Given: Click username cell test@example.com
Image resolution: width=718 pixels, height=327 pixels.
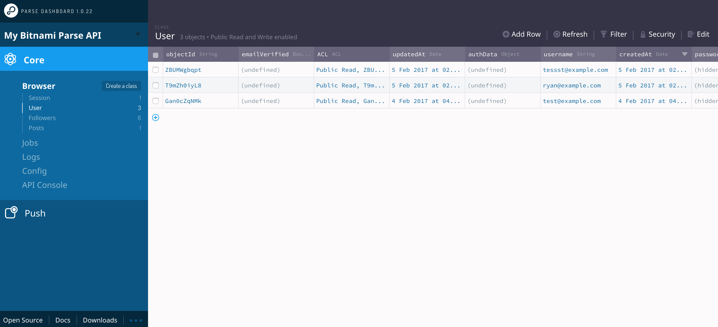Looking at the screenshot, I should coord(578,101).
